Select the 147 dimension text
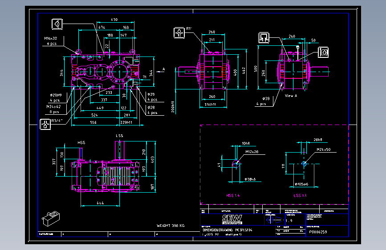The width and height of the screenshot is (386, 250). (124, 35)
